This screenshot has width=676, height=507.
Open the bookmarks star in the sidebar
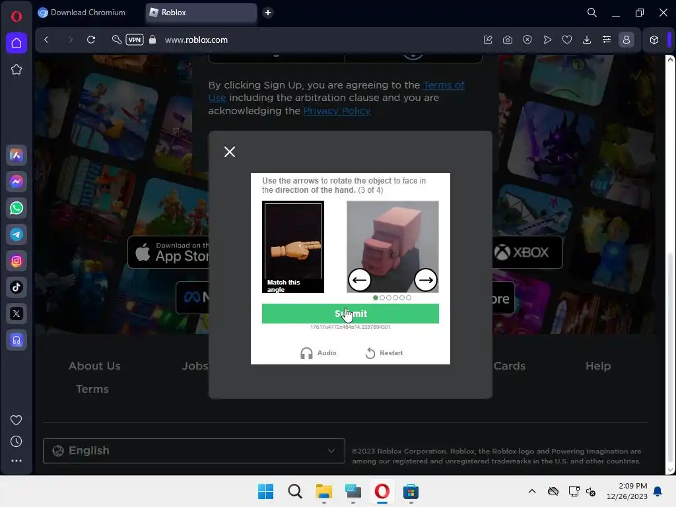coord(17,69)
